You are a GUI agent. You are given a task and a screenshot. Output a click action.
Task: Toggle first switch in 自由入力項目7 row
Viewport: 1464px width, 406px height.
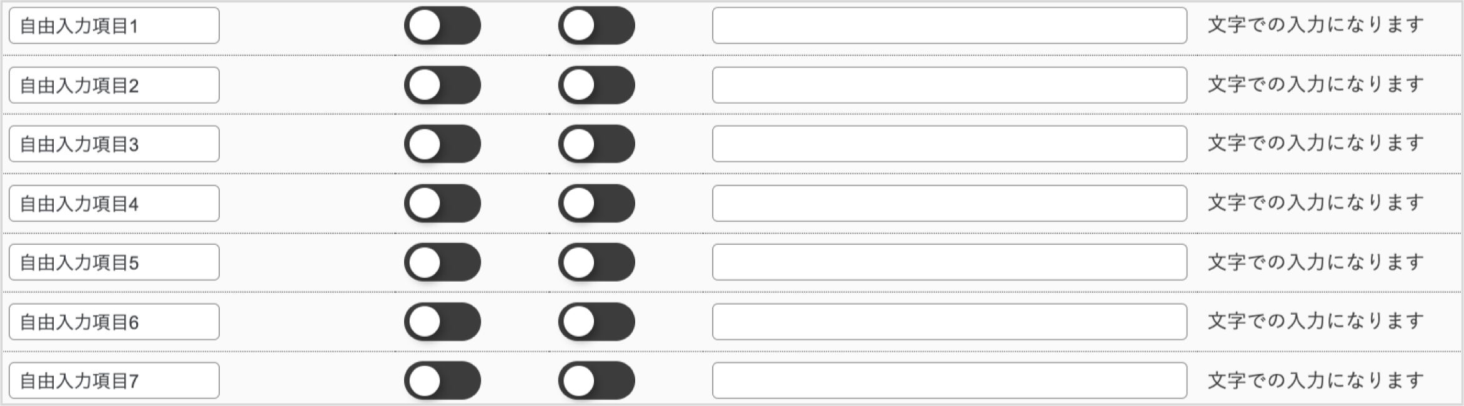[442, 380]
